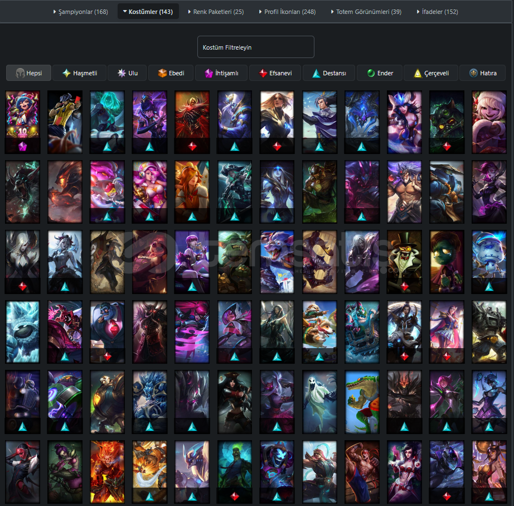
Task: Open the dark werewolf with green glow skin
Action: point(23,192)
